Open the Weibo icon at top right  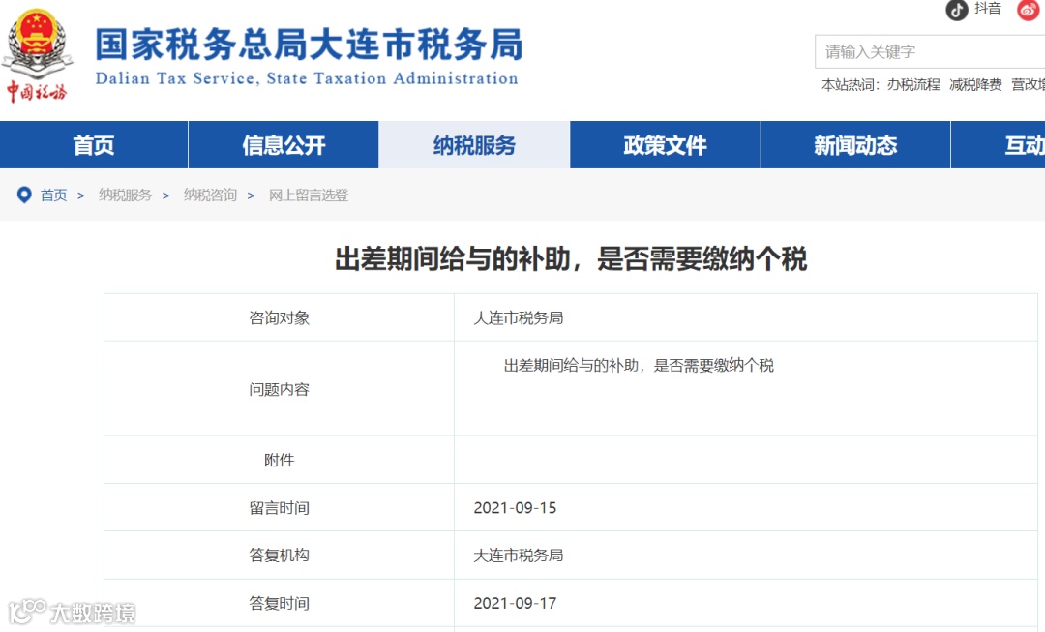coord(1028,11)
